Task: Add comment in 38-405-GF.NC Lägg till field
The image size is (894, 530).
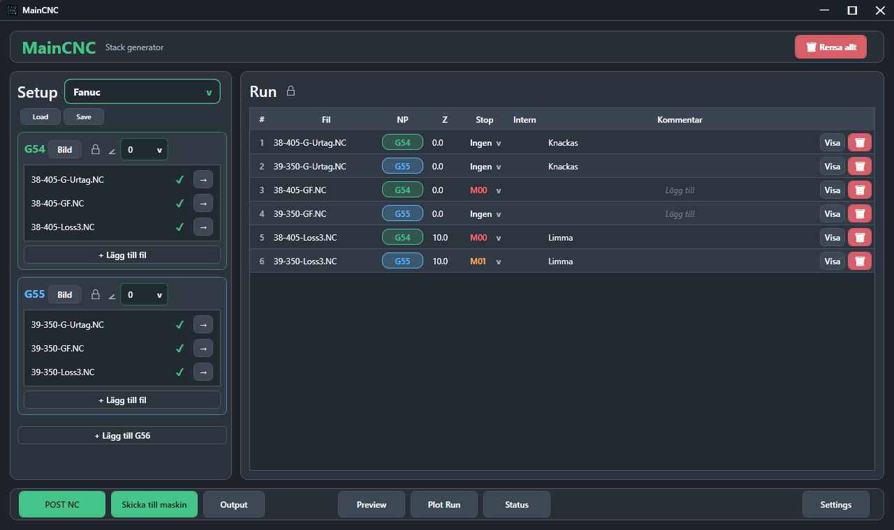Action: [680, 190]
